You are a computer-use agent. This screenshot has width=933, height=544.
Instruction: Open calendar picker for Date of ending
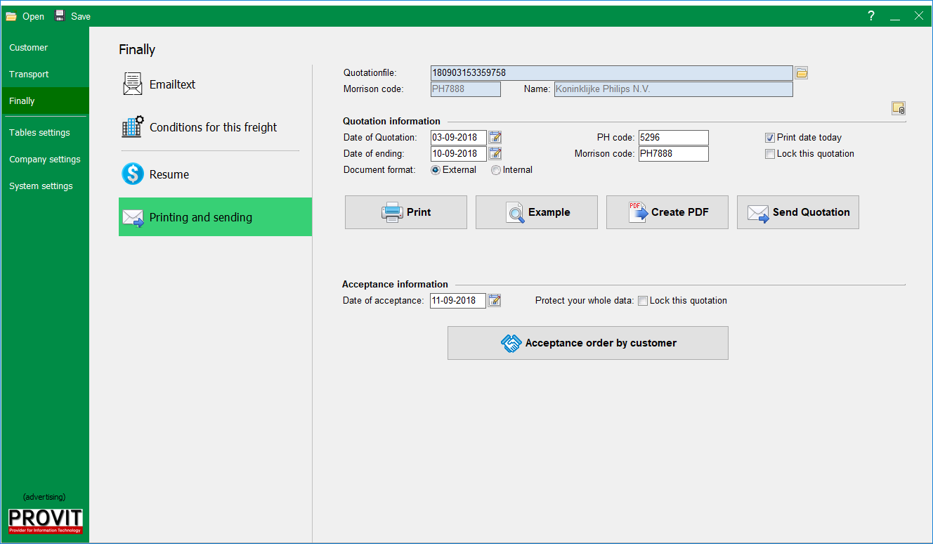[495, 153]
